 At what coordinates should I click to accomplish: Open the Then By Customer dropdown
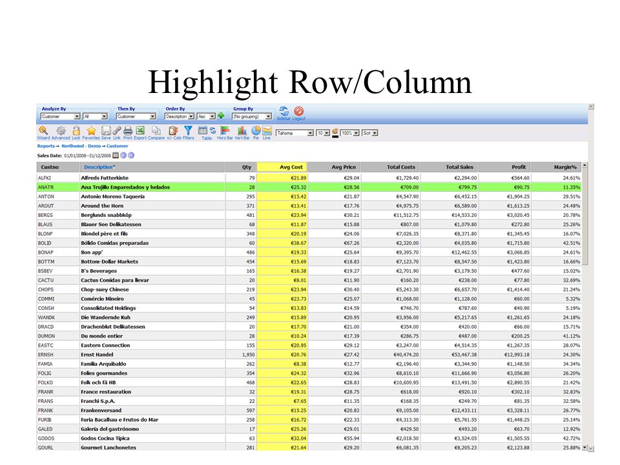tap(136, 116)
